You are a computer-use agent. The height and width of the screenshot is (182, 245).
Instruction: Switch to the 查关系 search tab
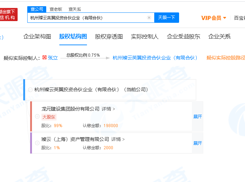point(75,9)
